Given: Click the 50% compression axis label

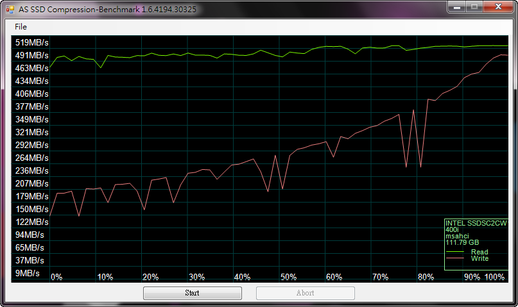Looking at the screenshot, I should pos(288,277).
